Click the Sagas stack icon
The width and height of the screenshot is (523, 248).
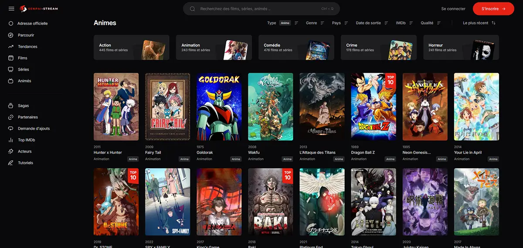point(11,105)
